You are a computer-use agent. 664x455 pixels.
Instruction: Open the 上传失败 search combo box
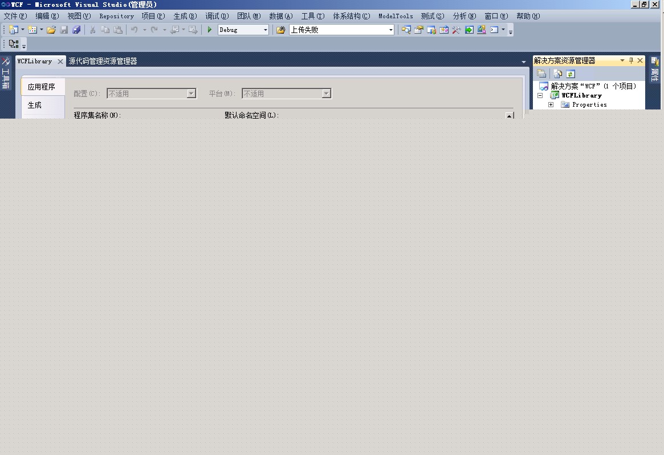342,30
